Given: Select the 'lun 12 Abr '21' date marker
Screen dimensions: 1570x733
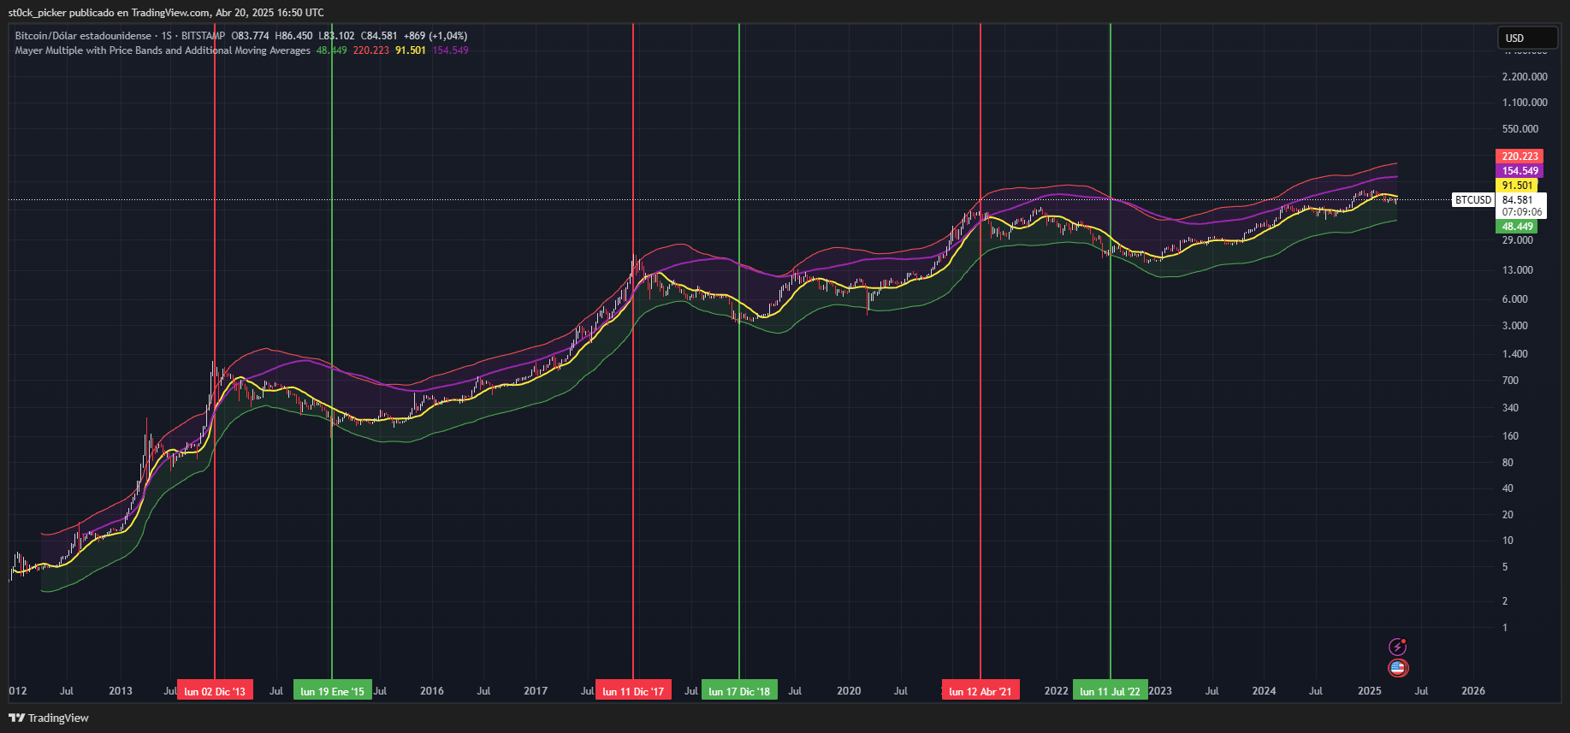Looking at the screenshot, I should pyautogui.click(x=981, y=691).
